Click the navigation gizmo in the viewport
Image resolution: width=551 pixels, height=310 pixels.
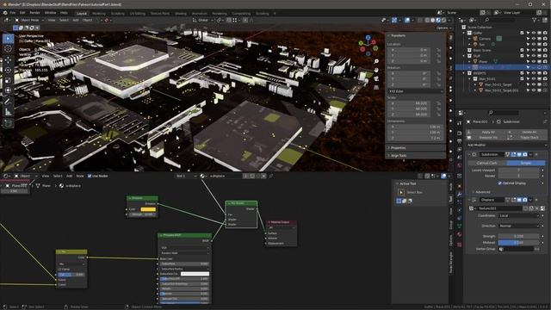point(368,46)
